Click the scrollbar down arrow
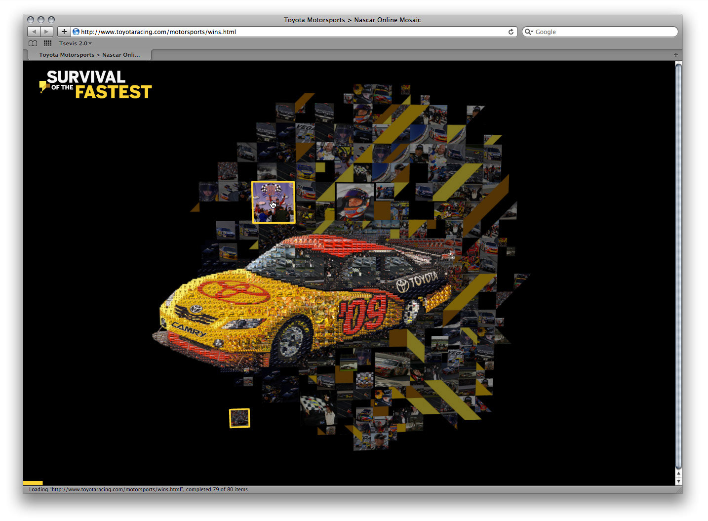Image resolution: width=708 pixels, height=521 pixels. (678, 481)
